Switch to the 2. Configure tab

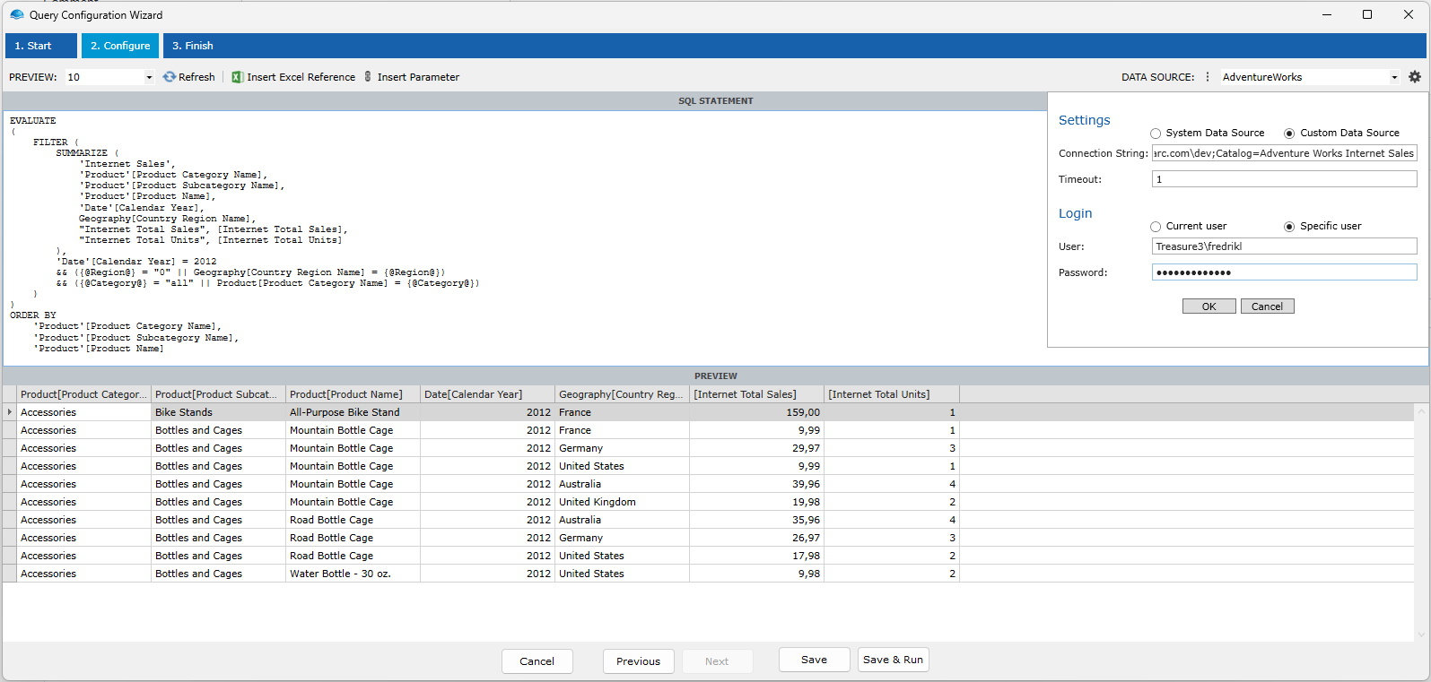coord(120,46)
